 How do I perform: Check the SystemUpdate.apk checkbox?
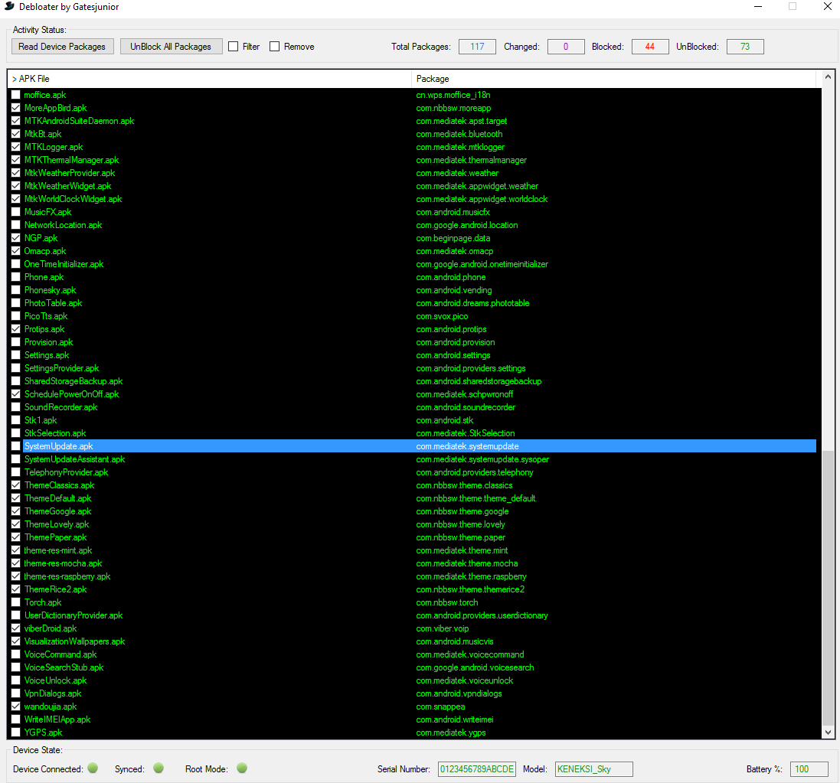[x=15, y=446]
